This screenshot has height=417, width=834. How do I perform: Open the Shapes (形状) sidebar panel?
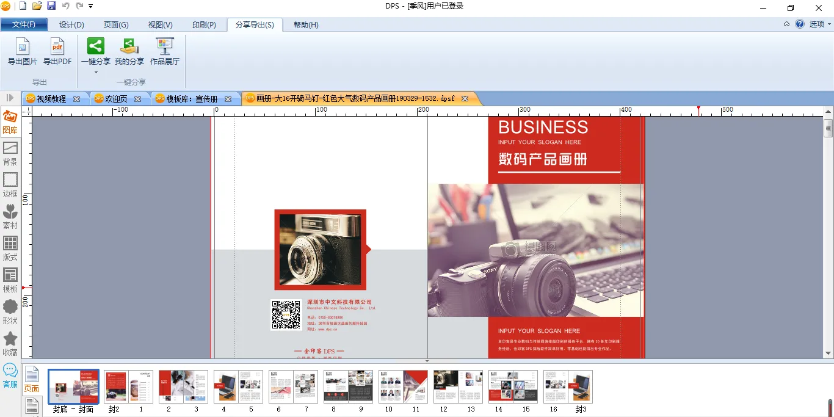[x=10, y=311]
